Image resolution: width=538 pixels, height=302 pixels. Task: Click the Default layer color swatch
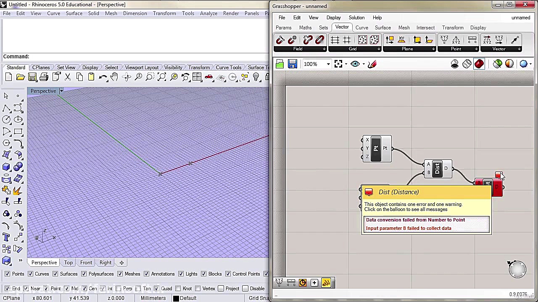pyautogui.click(x=176, y=298)
